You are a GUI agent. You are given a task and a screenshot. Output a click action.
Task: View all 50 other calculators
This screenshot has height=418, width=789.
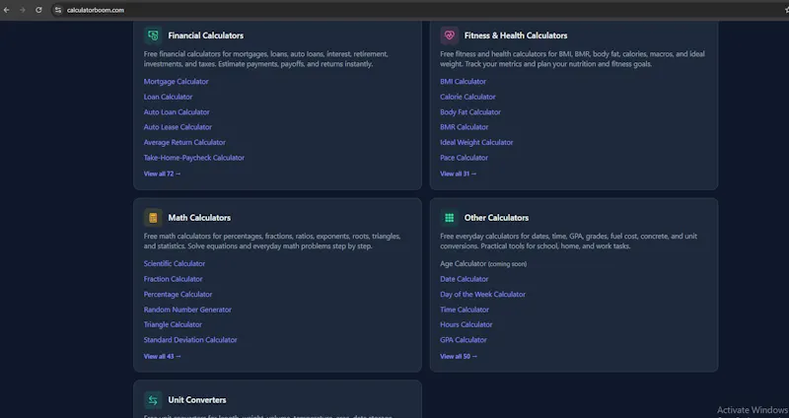click(x=459, y=356)
